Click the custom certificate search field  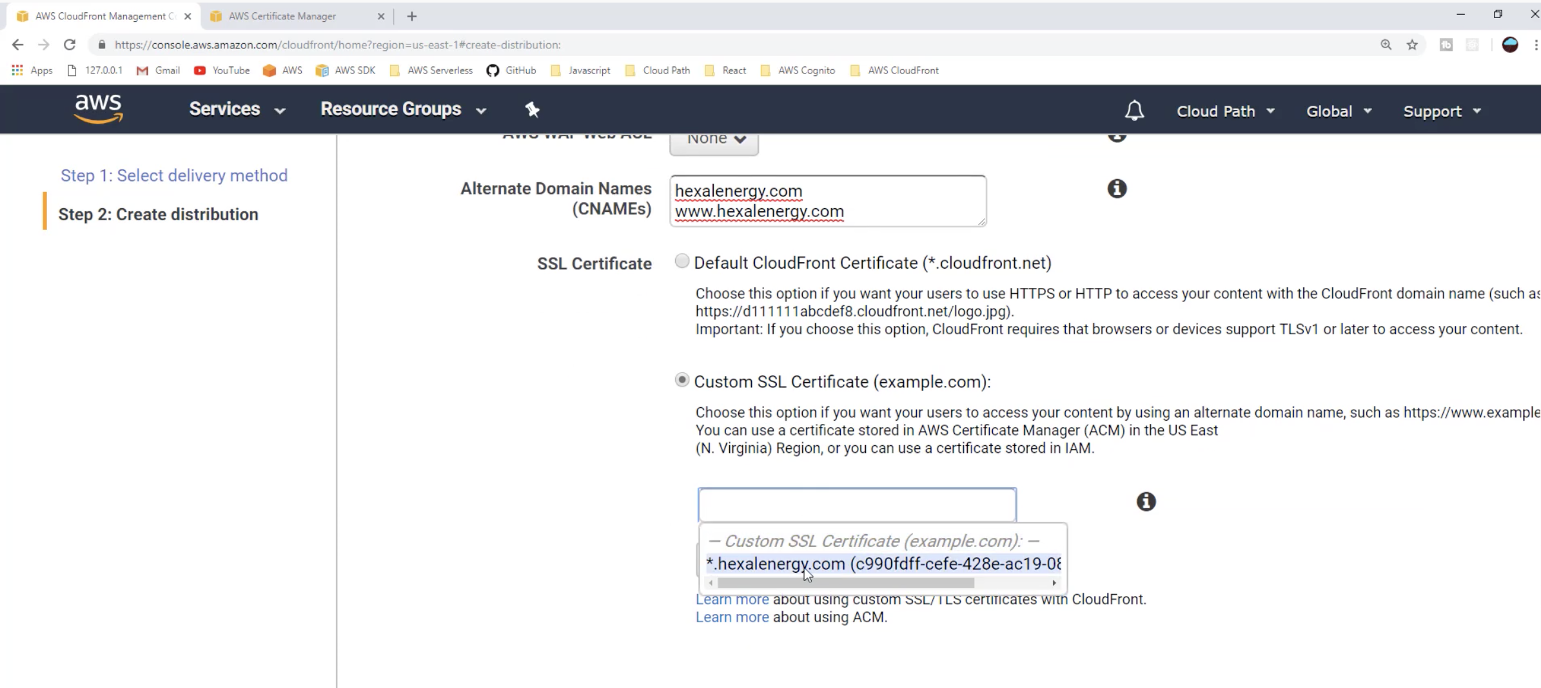pyautogui.click(x=857, y=504)
